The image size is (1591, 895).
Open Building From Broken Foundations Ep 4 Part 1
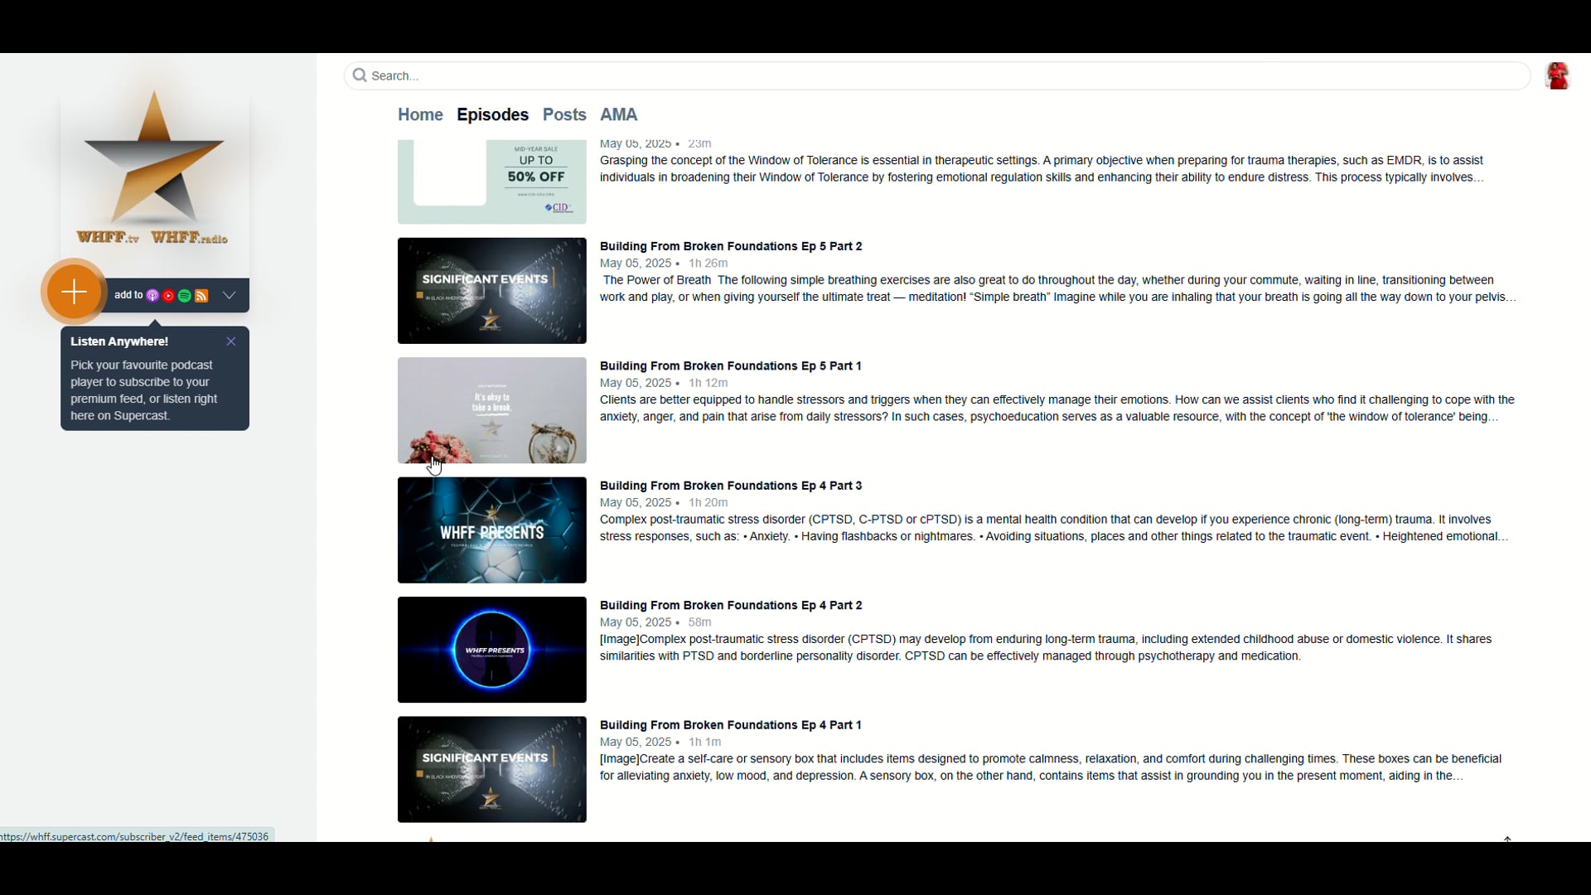pyautogui.click(x=731, y=725)
